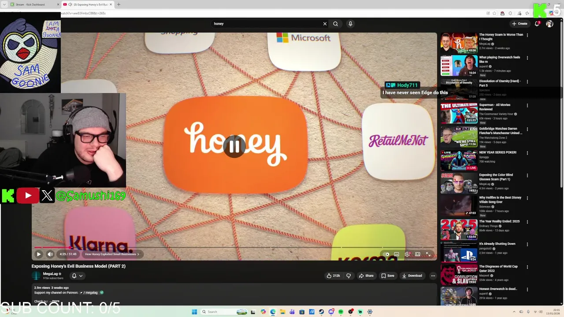Open the player settings gear
Screen dimensions: 564x317
407,254
